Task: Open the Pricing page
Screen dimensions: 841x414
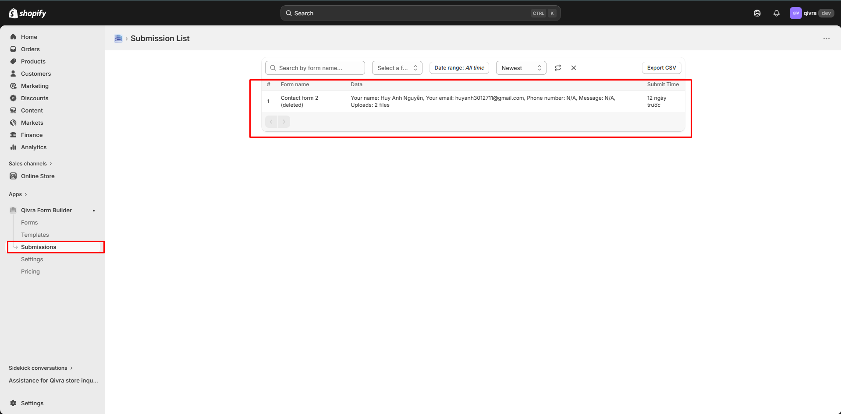Action: coord(30,271)
